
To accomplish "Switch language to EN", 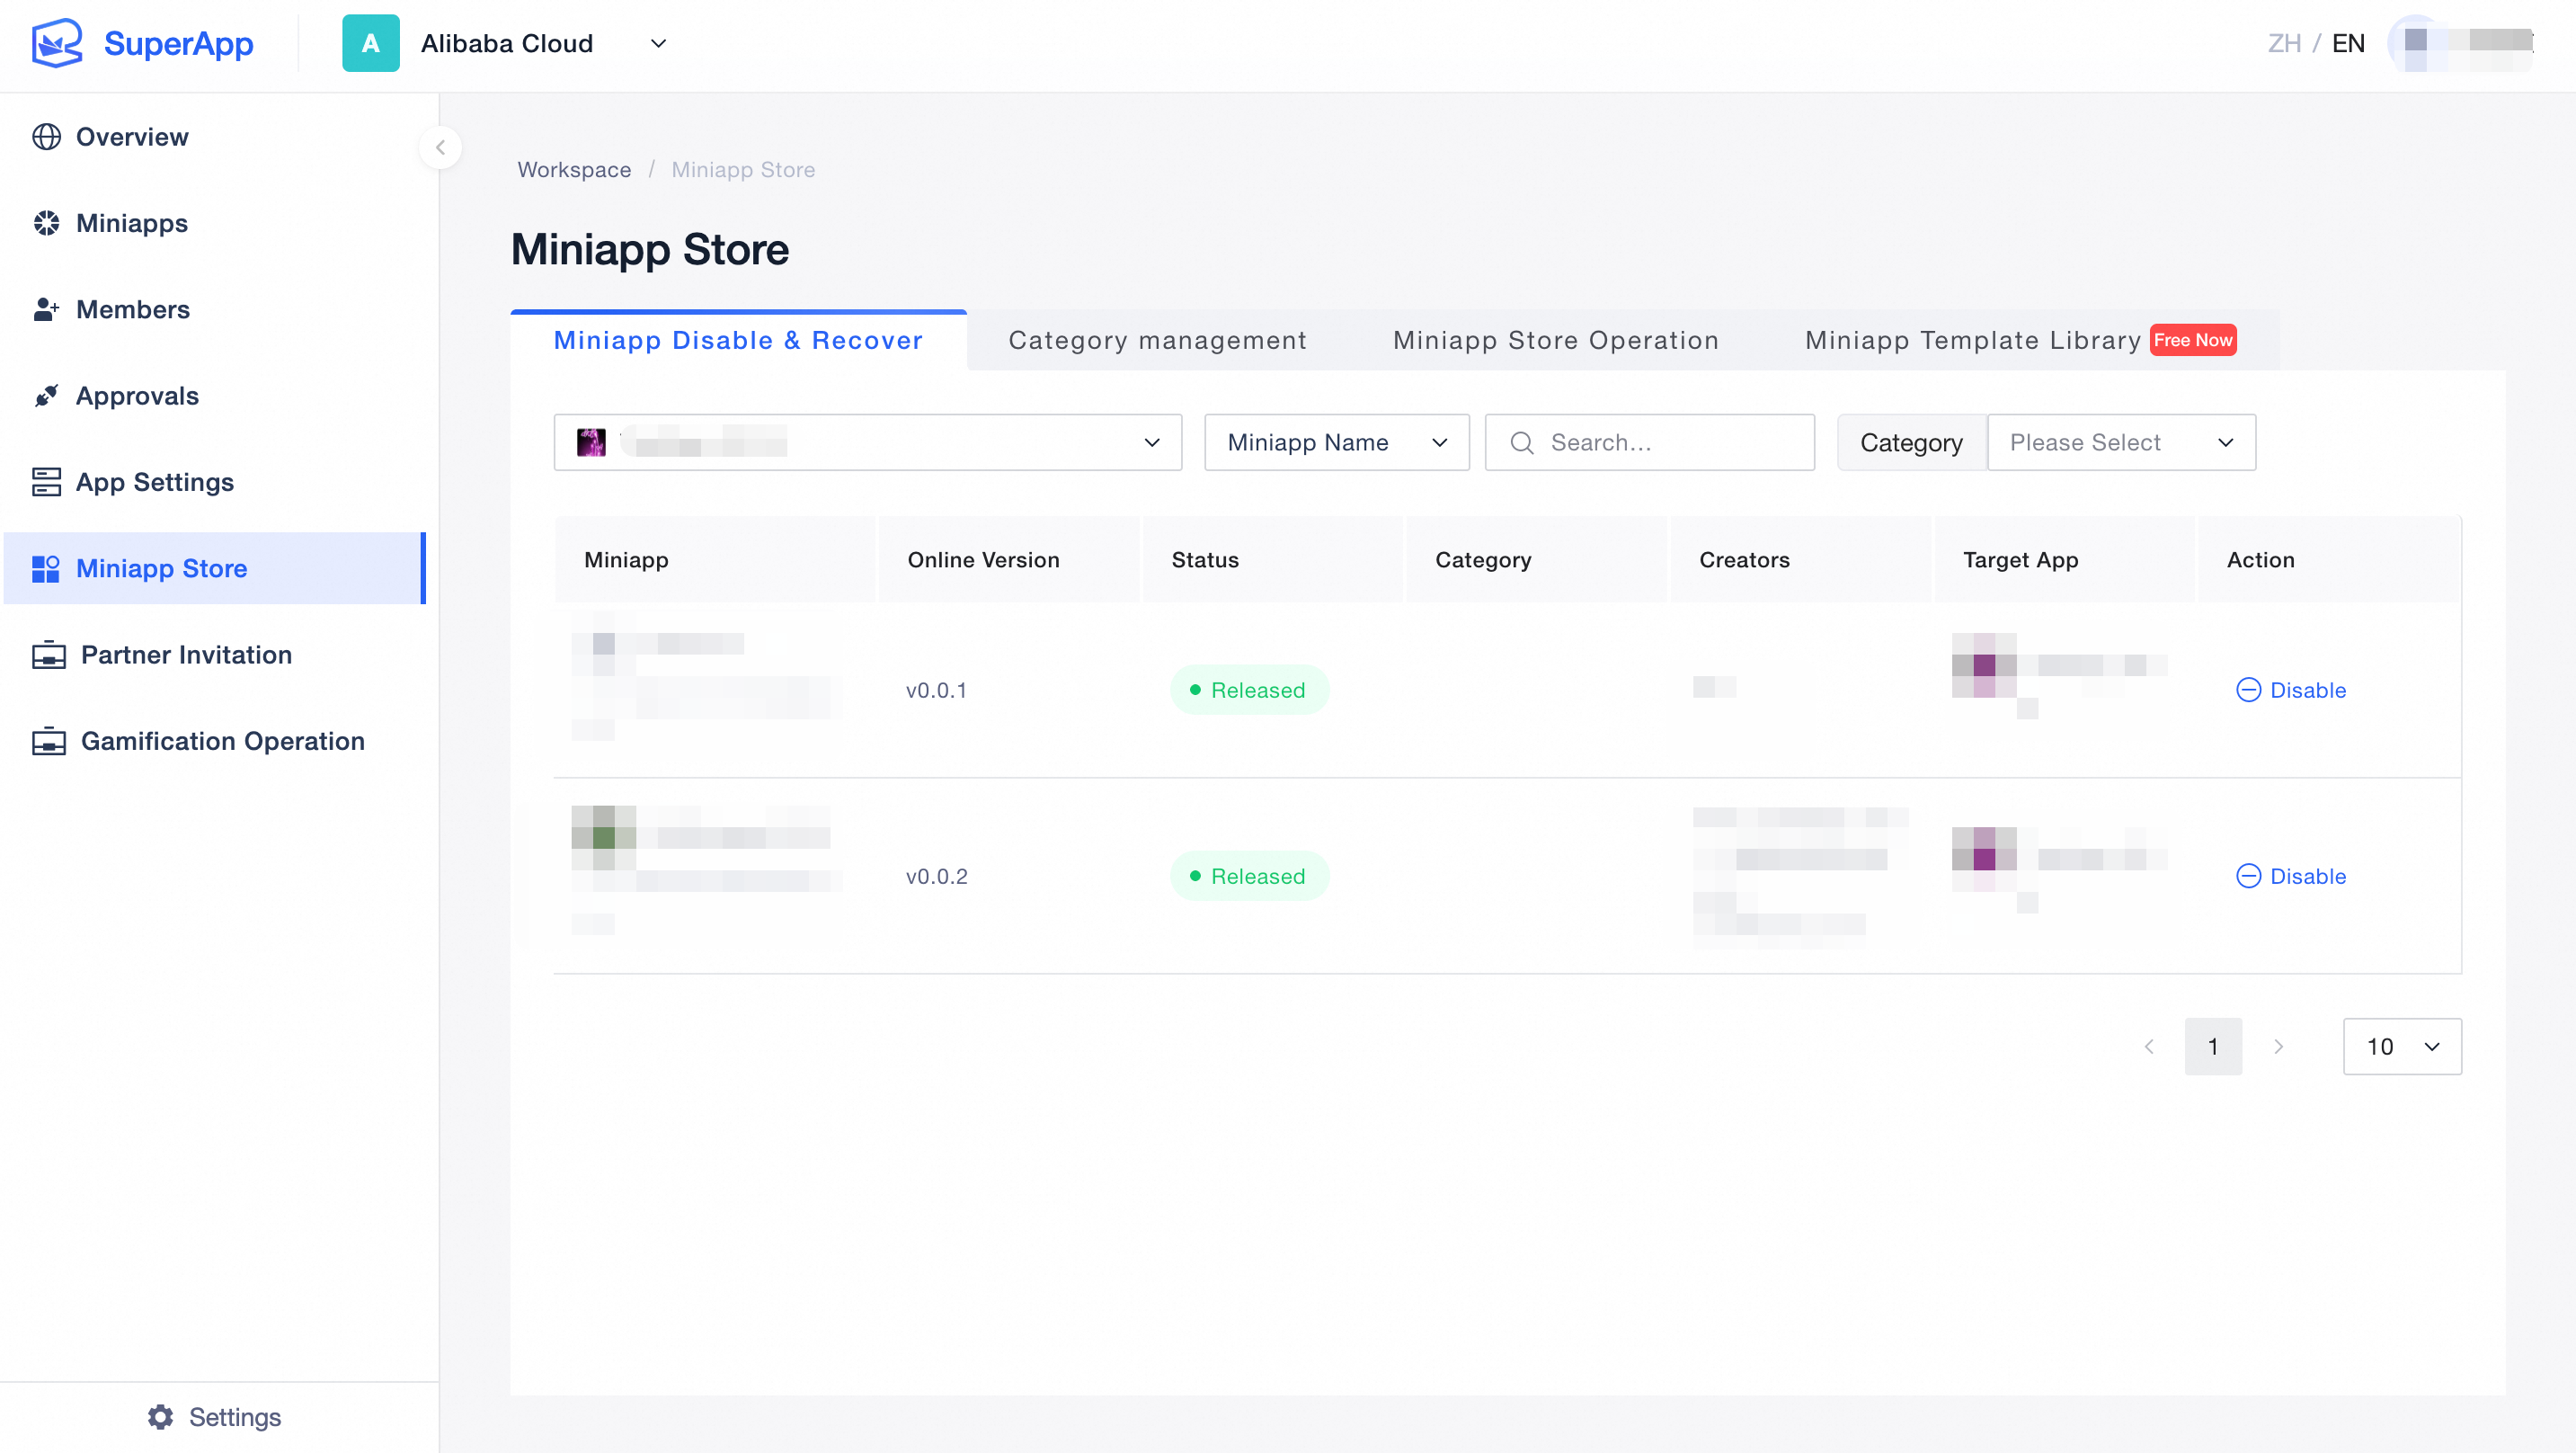I will (x=2348, y=43).
